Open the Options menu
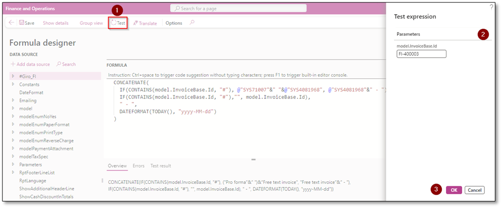Viewport: 502px width, 208px height. [x=174, y=23]
